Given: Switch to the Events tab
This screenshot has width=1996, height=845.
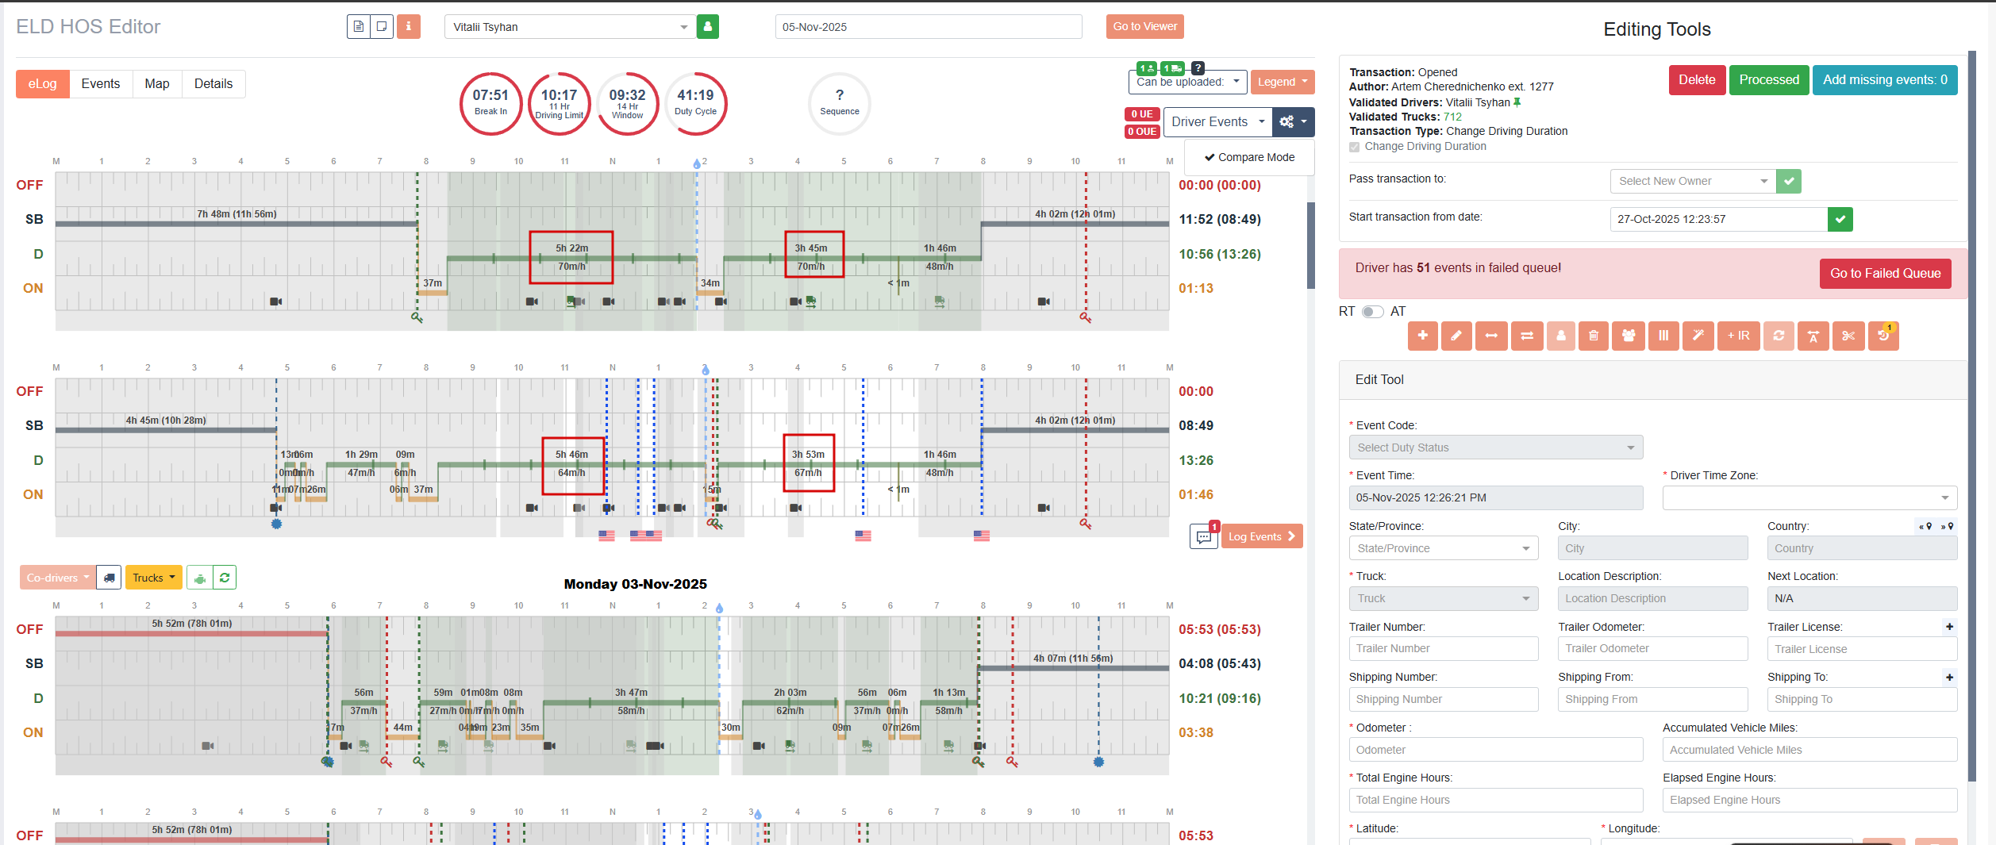Looking at the screenshot, I should (101, 84).
